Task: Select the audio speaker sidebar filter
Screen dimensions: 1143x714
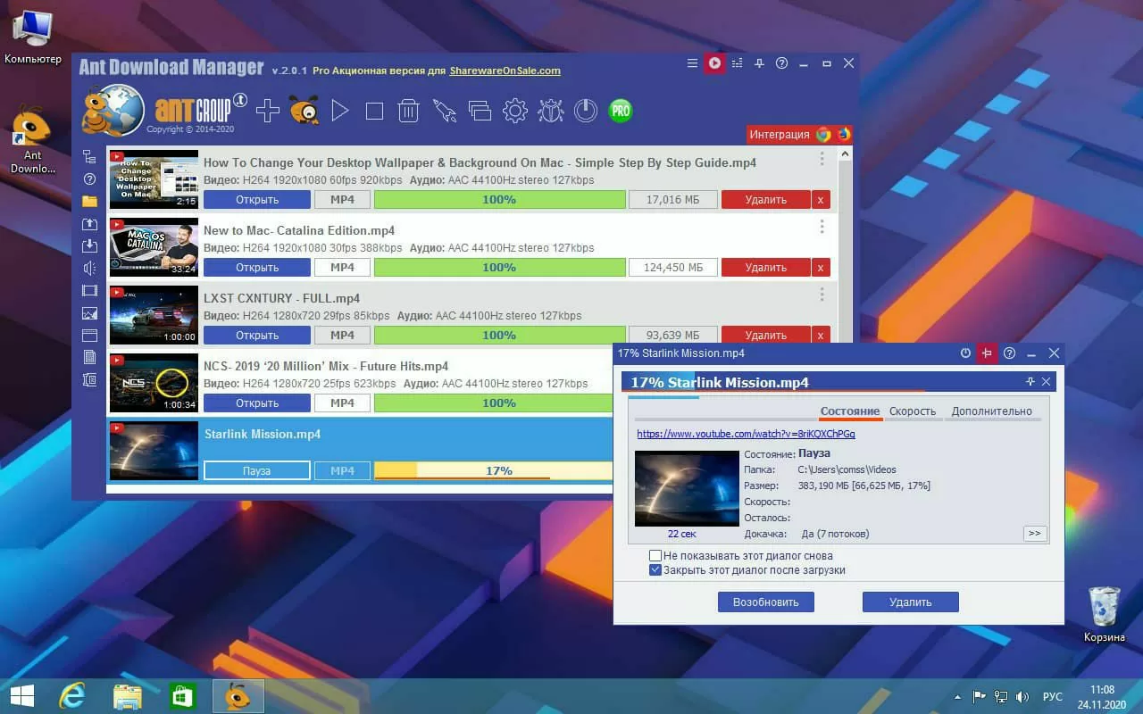Action: click(x=89, y=269)
